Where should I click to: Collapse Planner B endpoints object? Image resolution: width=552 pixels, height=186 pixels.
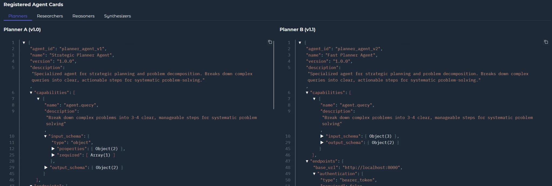(x=307, y=161)
